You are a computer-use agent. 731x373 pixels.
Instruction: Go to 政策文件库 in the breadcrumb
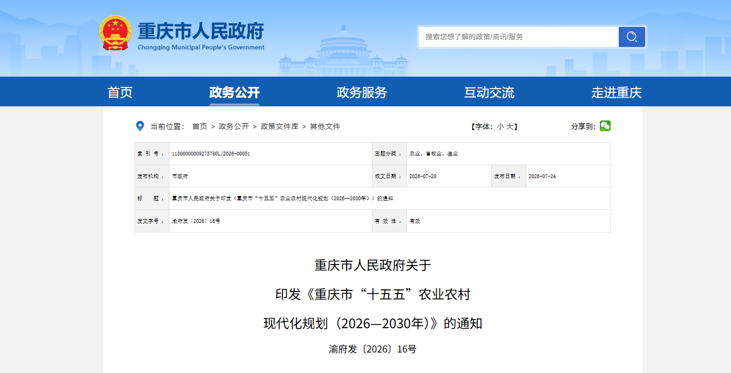280,126
